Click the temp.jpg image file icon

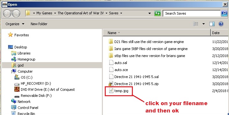click(x=111, y=91)
